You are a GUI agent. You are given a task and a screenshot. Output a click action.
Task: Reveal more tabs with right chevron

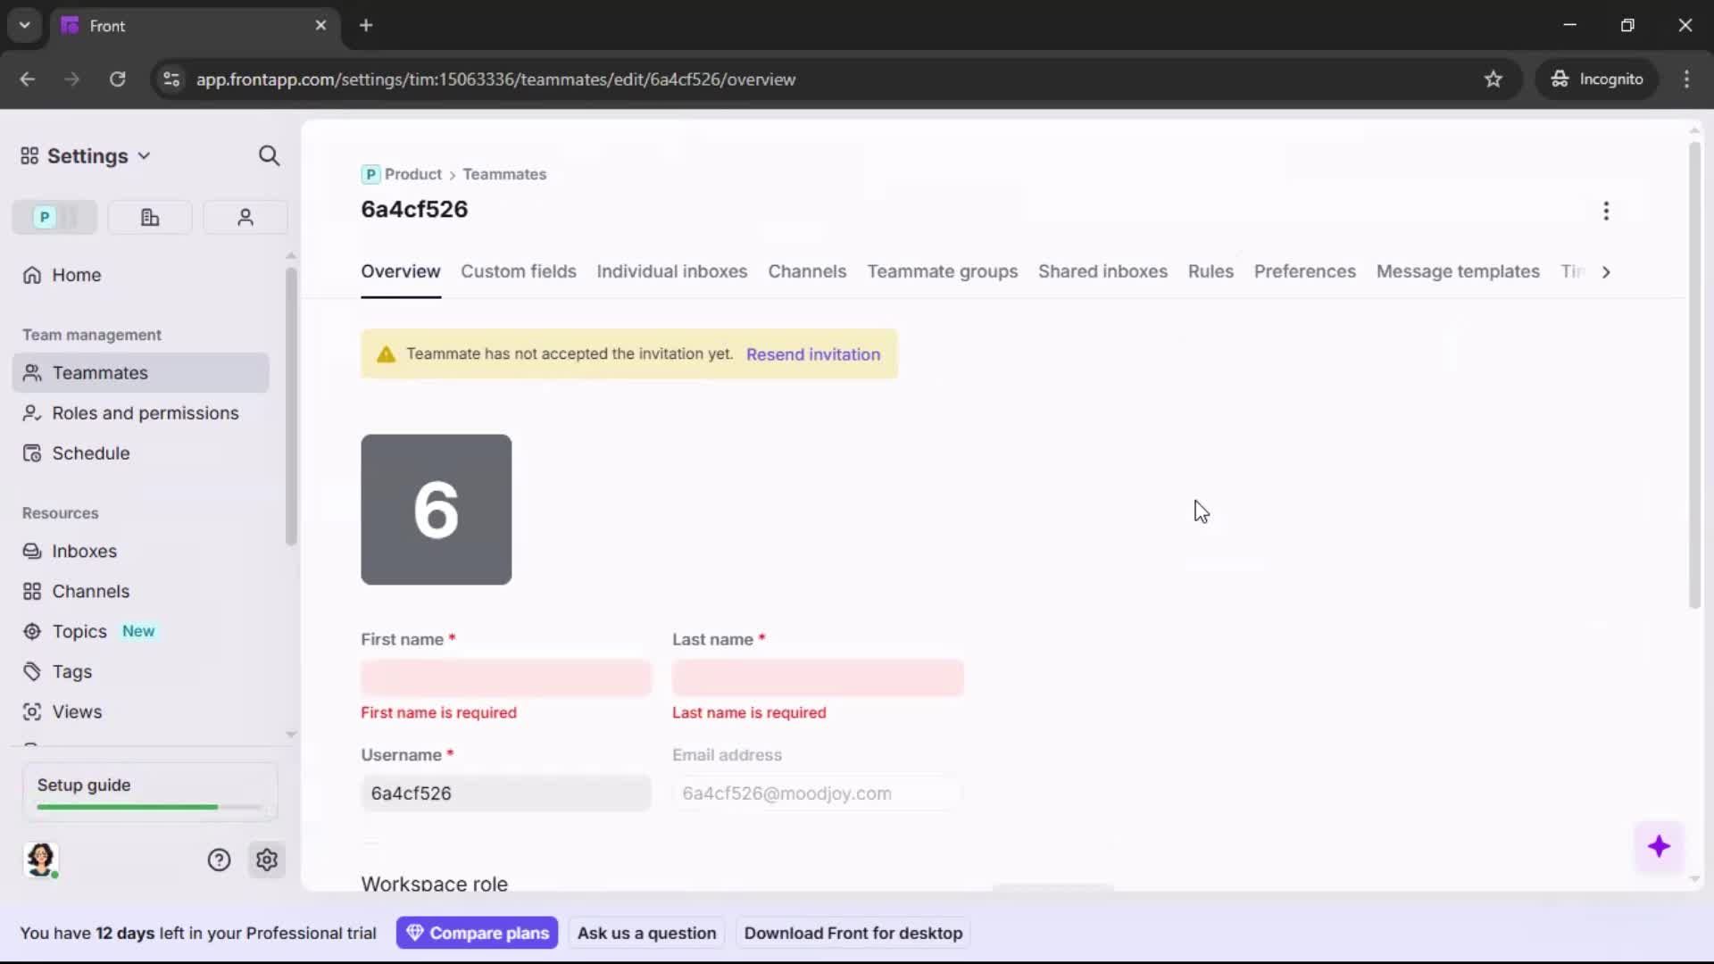pos(1607,272)
